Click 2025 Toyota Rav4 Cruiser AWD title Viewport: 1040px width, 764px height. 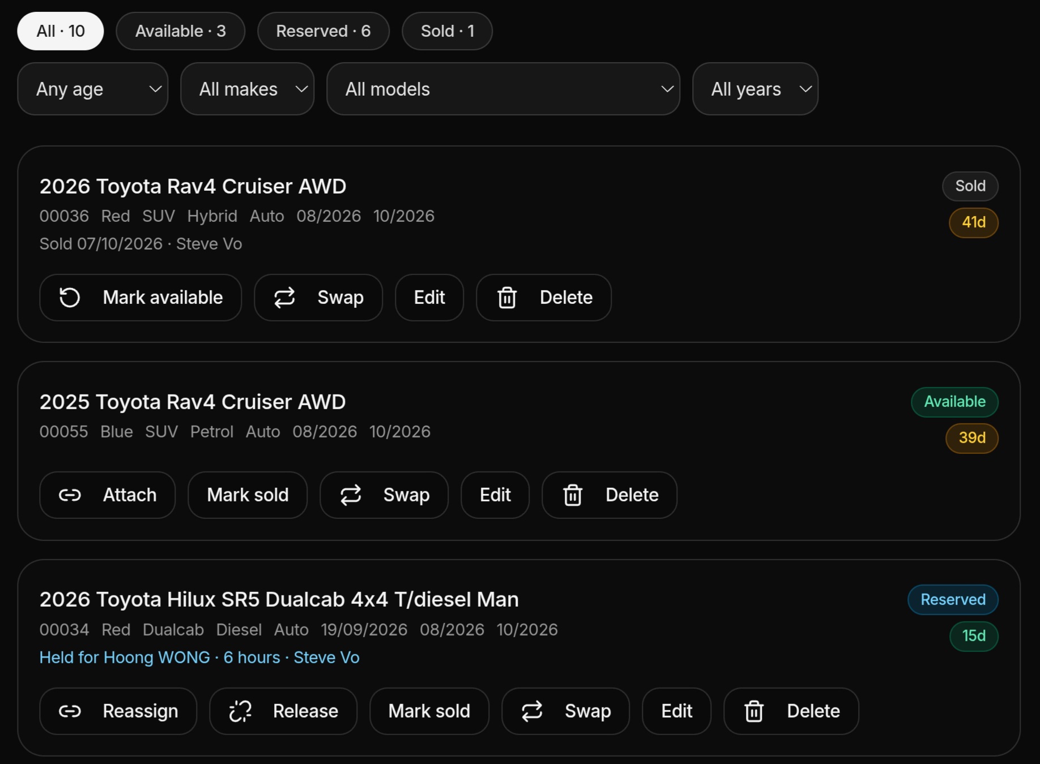[193, 402]
